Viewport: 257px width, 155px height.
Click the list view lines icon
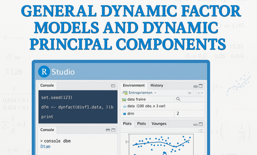pyautogui.click(x=190, y=93)
